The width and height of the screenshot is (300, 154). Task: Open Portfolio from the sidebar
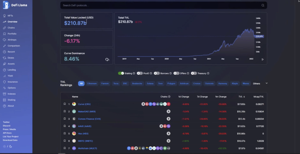click(x=12, y=34)
